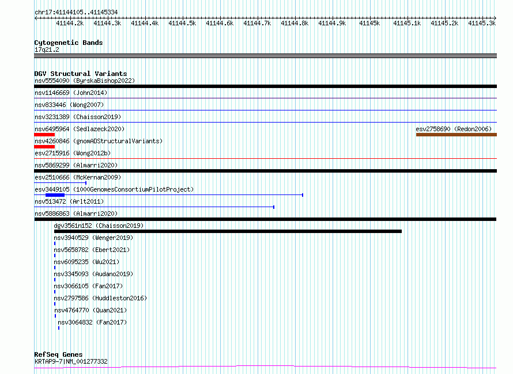Open esv2758690 (Redon2006) variant label
513x374 pixels.
[454, 129]
